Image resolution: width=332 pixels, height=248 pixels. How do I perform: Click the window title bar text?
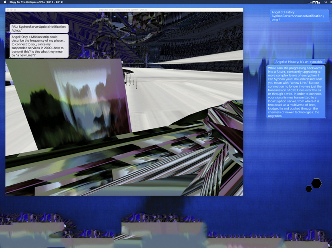click(x=123, y=10)
